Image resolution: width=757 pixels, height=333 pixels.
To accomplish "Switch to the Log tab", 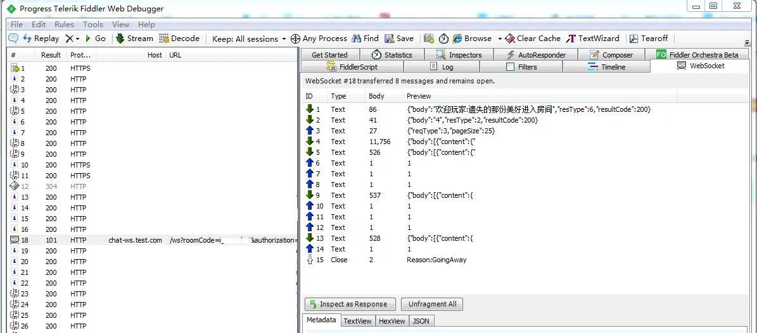I will point(442,67).
